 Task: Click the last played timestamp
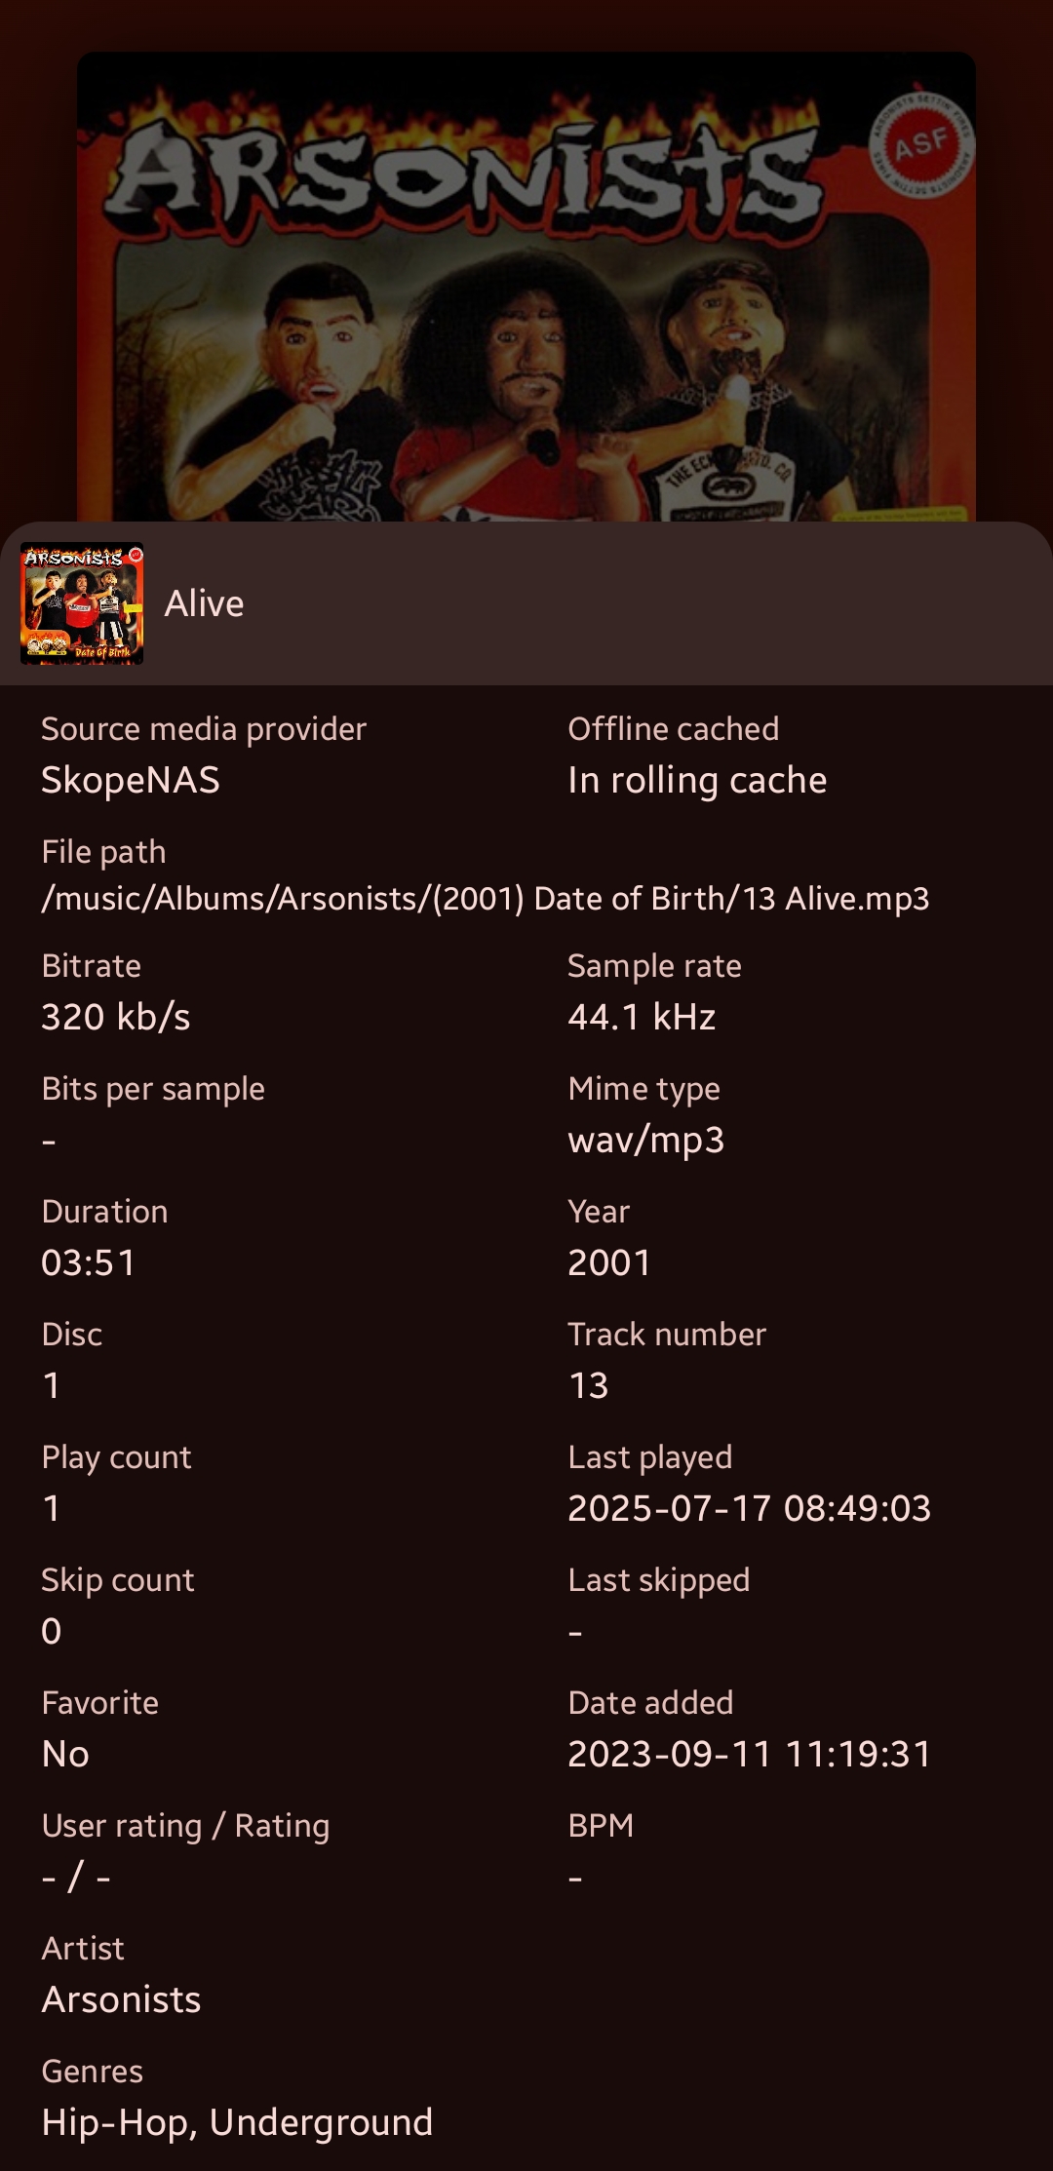[x=749, y=1508]
